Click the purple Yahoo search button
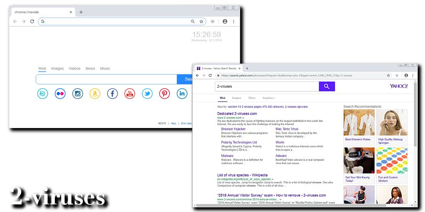The width and height of the screenshot is (425, 212). point(327,86)
